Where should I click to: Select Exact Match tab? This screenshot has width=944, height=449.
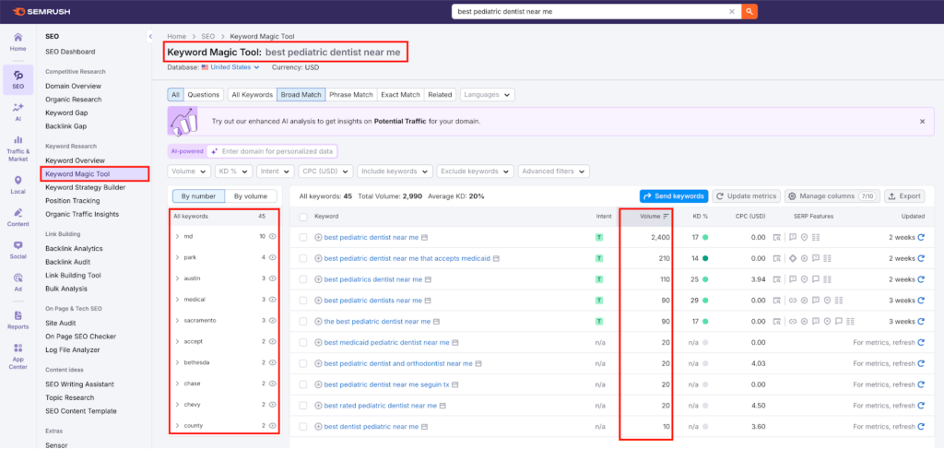[x=400, y=94]
